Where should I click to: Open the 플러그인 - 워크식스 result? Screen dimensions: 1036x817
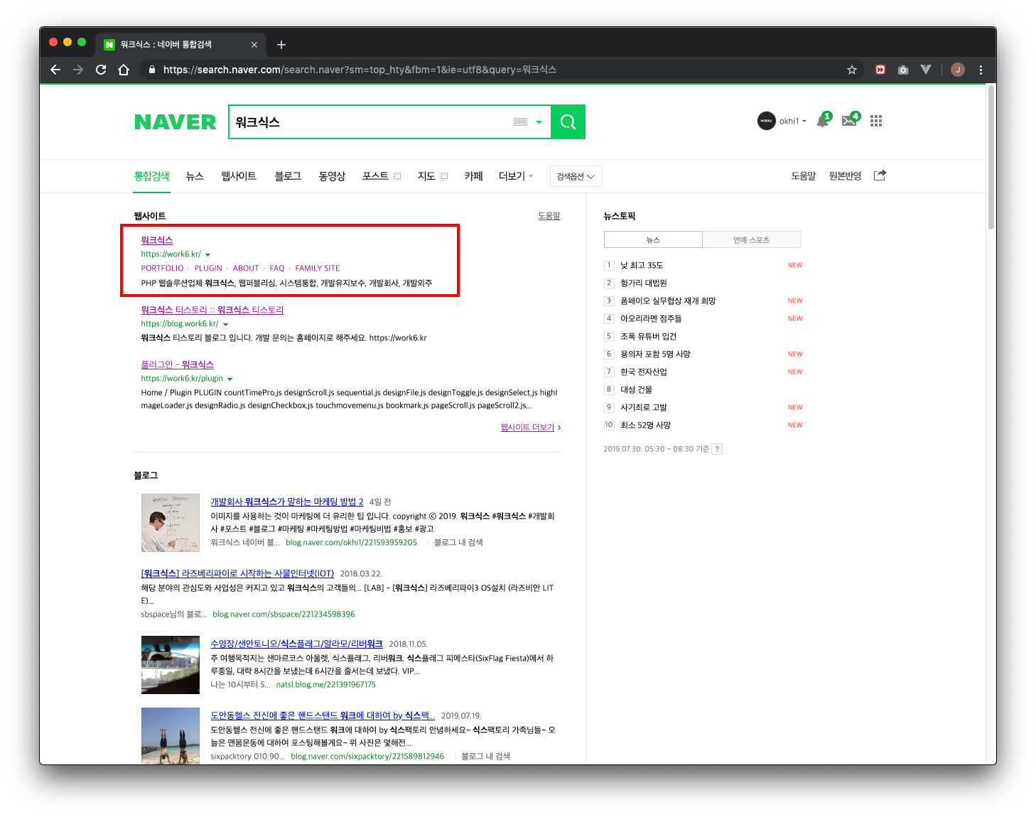pos(177,364)
